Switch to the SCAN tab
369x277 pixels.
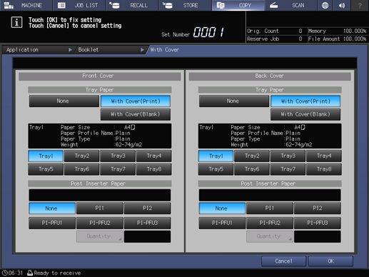tap(290, 5)
